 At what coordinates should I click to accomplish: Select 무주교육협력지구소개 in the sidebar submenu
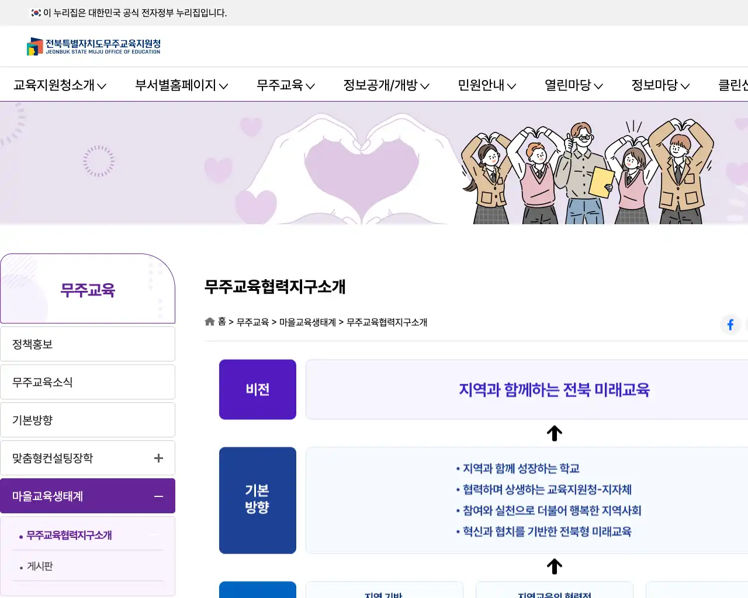click(x=68, y=535)
